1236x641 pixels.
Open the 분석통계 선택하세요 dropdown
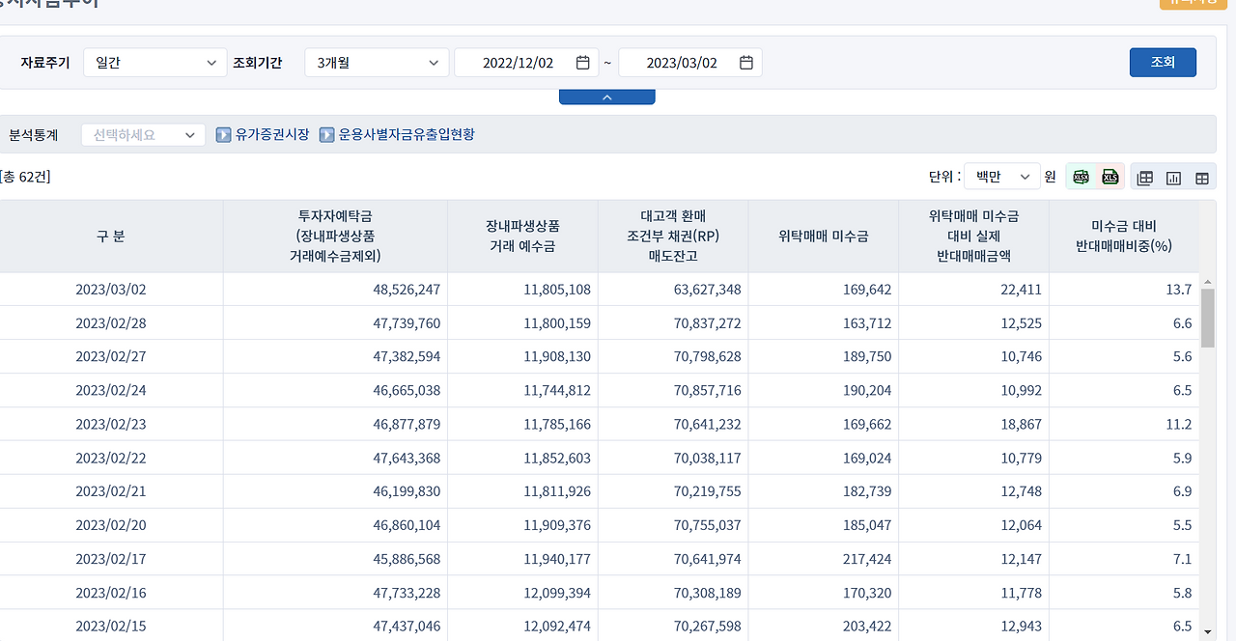pos(143,135)
